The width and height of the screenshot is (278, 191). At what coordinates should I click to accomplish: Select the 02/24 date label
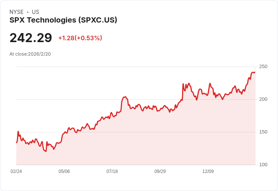16,171
